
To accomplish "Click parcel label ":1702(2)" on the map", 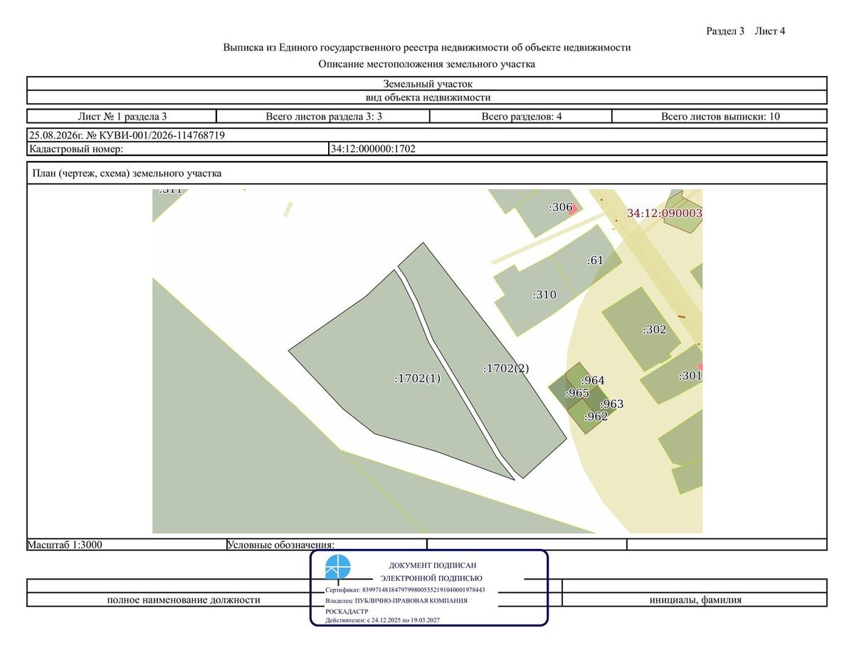I will click(506, 368).
